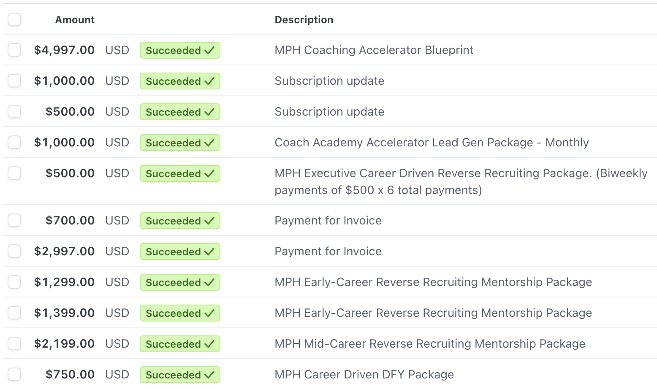The width and height of the screenshot is (657, 389).
Task: Tick the checkbox beside the $1,299.00 payment
Action: 14,282
